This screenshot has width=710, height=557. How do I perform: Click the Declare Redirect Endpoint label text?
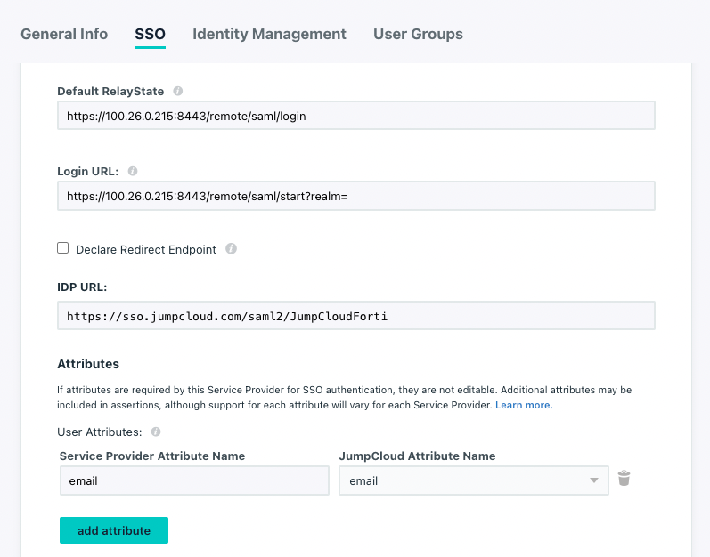(x=146, y=249)
